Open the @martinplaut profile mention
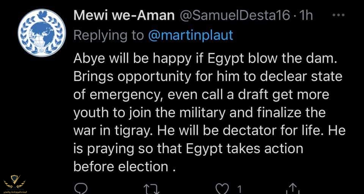The width and height of the screenshot is (364, 194). coord(190,35)
